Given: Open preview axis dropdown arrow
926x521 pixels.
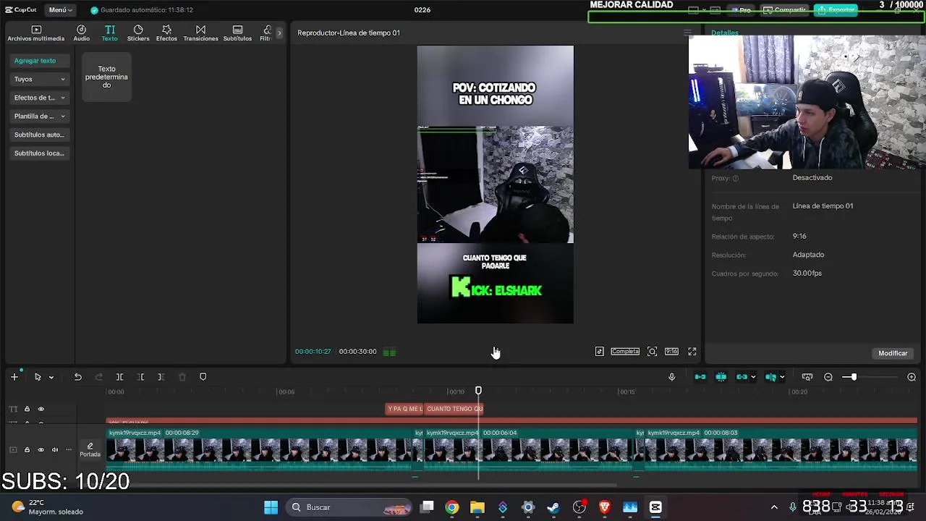Looking at the screenshot, I should click(x=782, y=377).
